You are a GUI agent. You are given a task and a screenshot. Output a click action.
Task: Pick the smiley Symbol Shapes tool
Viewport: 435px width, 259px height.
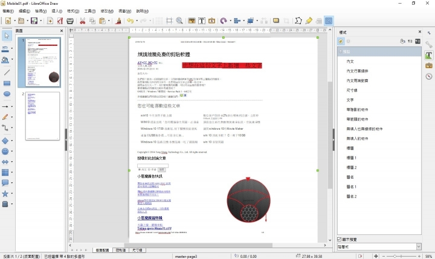pyautogui.click(x=5, y=152)
